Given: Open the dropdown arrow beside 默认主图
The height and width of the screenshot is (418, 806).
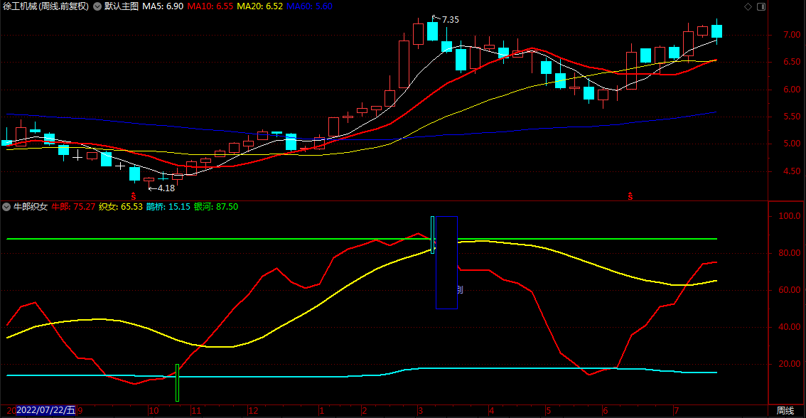Looking at the screenshot, I should 97,6.
